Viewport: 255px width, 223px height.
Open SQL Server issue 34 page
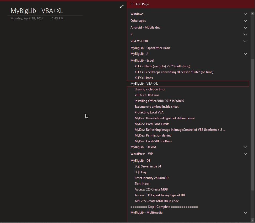[x=148, y=166]
